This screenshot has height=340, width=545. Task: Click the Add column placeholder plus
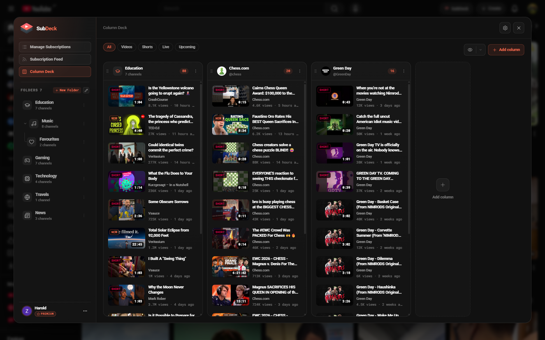pyautogui.click(x=443, y=185)
